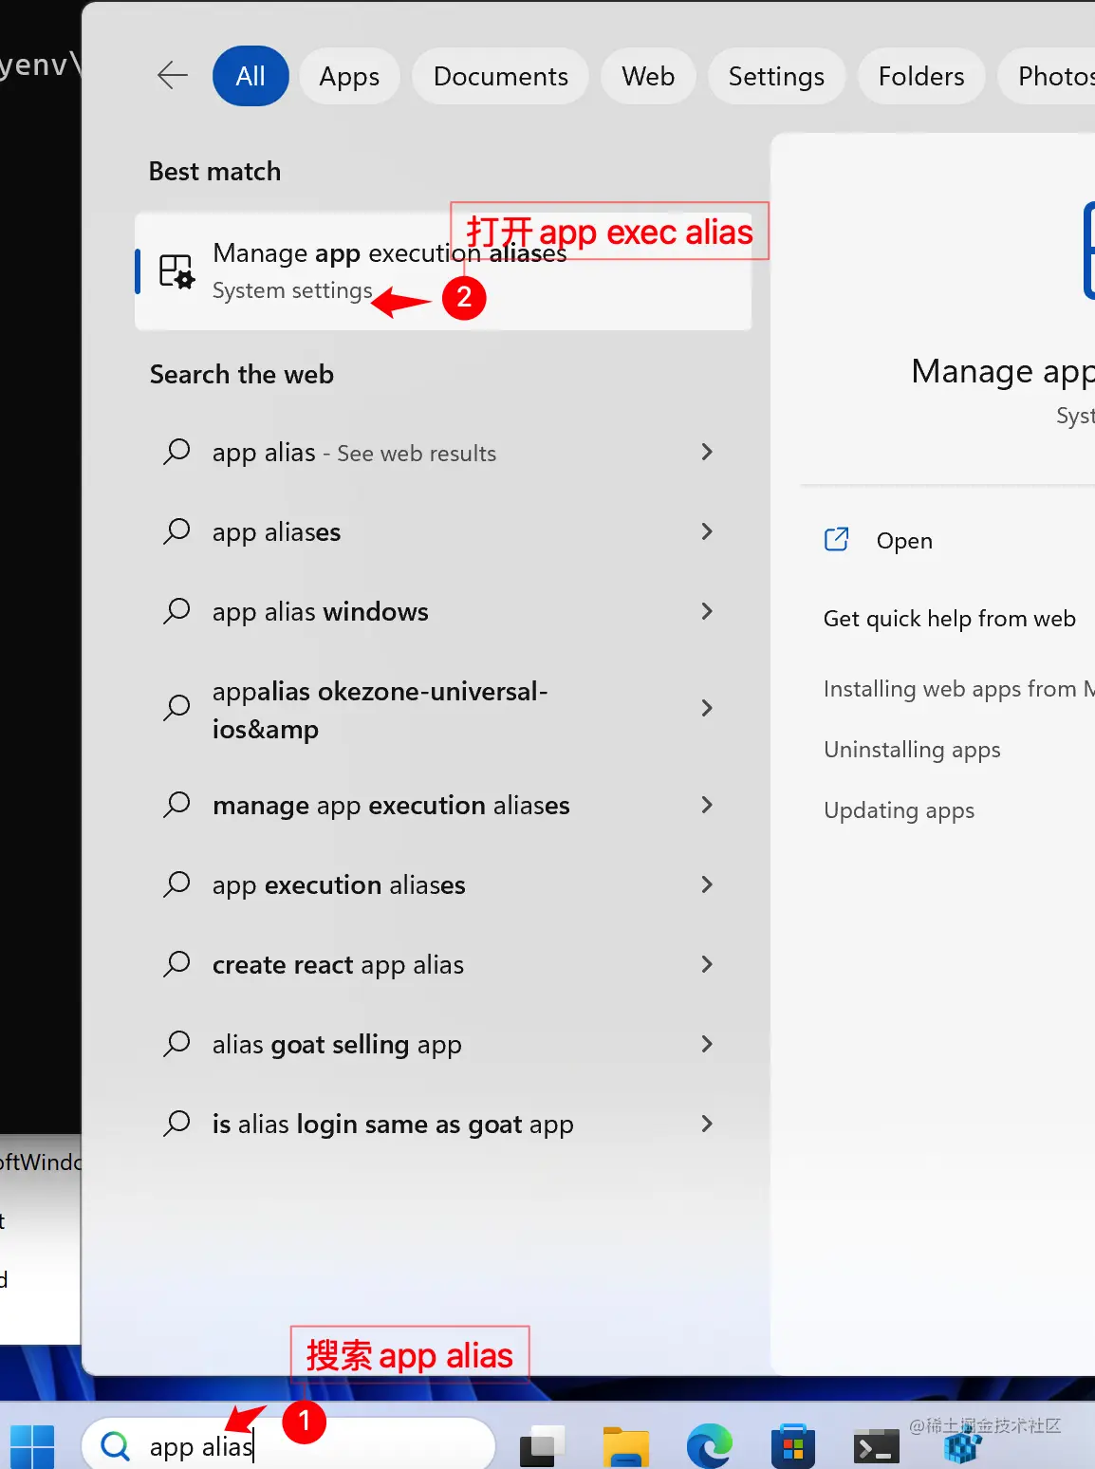Click the Open external-link icon
1095x1469 pixels.
pyautogui.click(x=836, y=539)
